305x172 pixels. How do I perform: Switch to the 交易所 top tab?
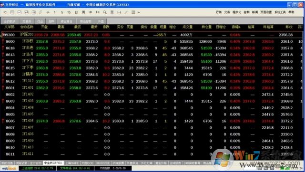tap(27, 21)
